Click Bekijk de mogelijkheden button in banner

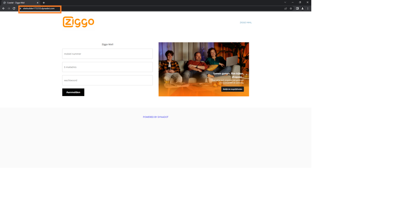pyautogui.click(x=233, y=89)
